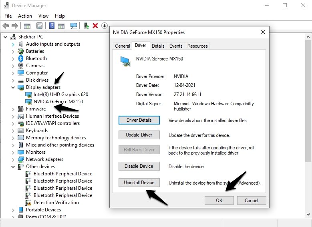Click the Keyboards category icon
The width and height of the screenshot is (312, 227).
[x=21, y=131]
